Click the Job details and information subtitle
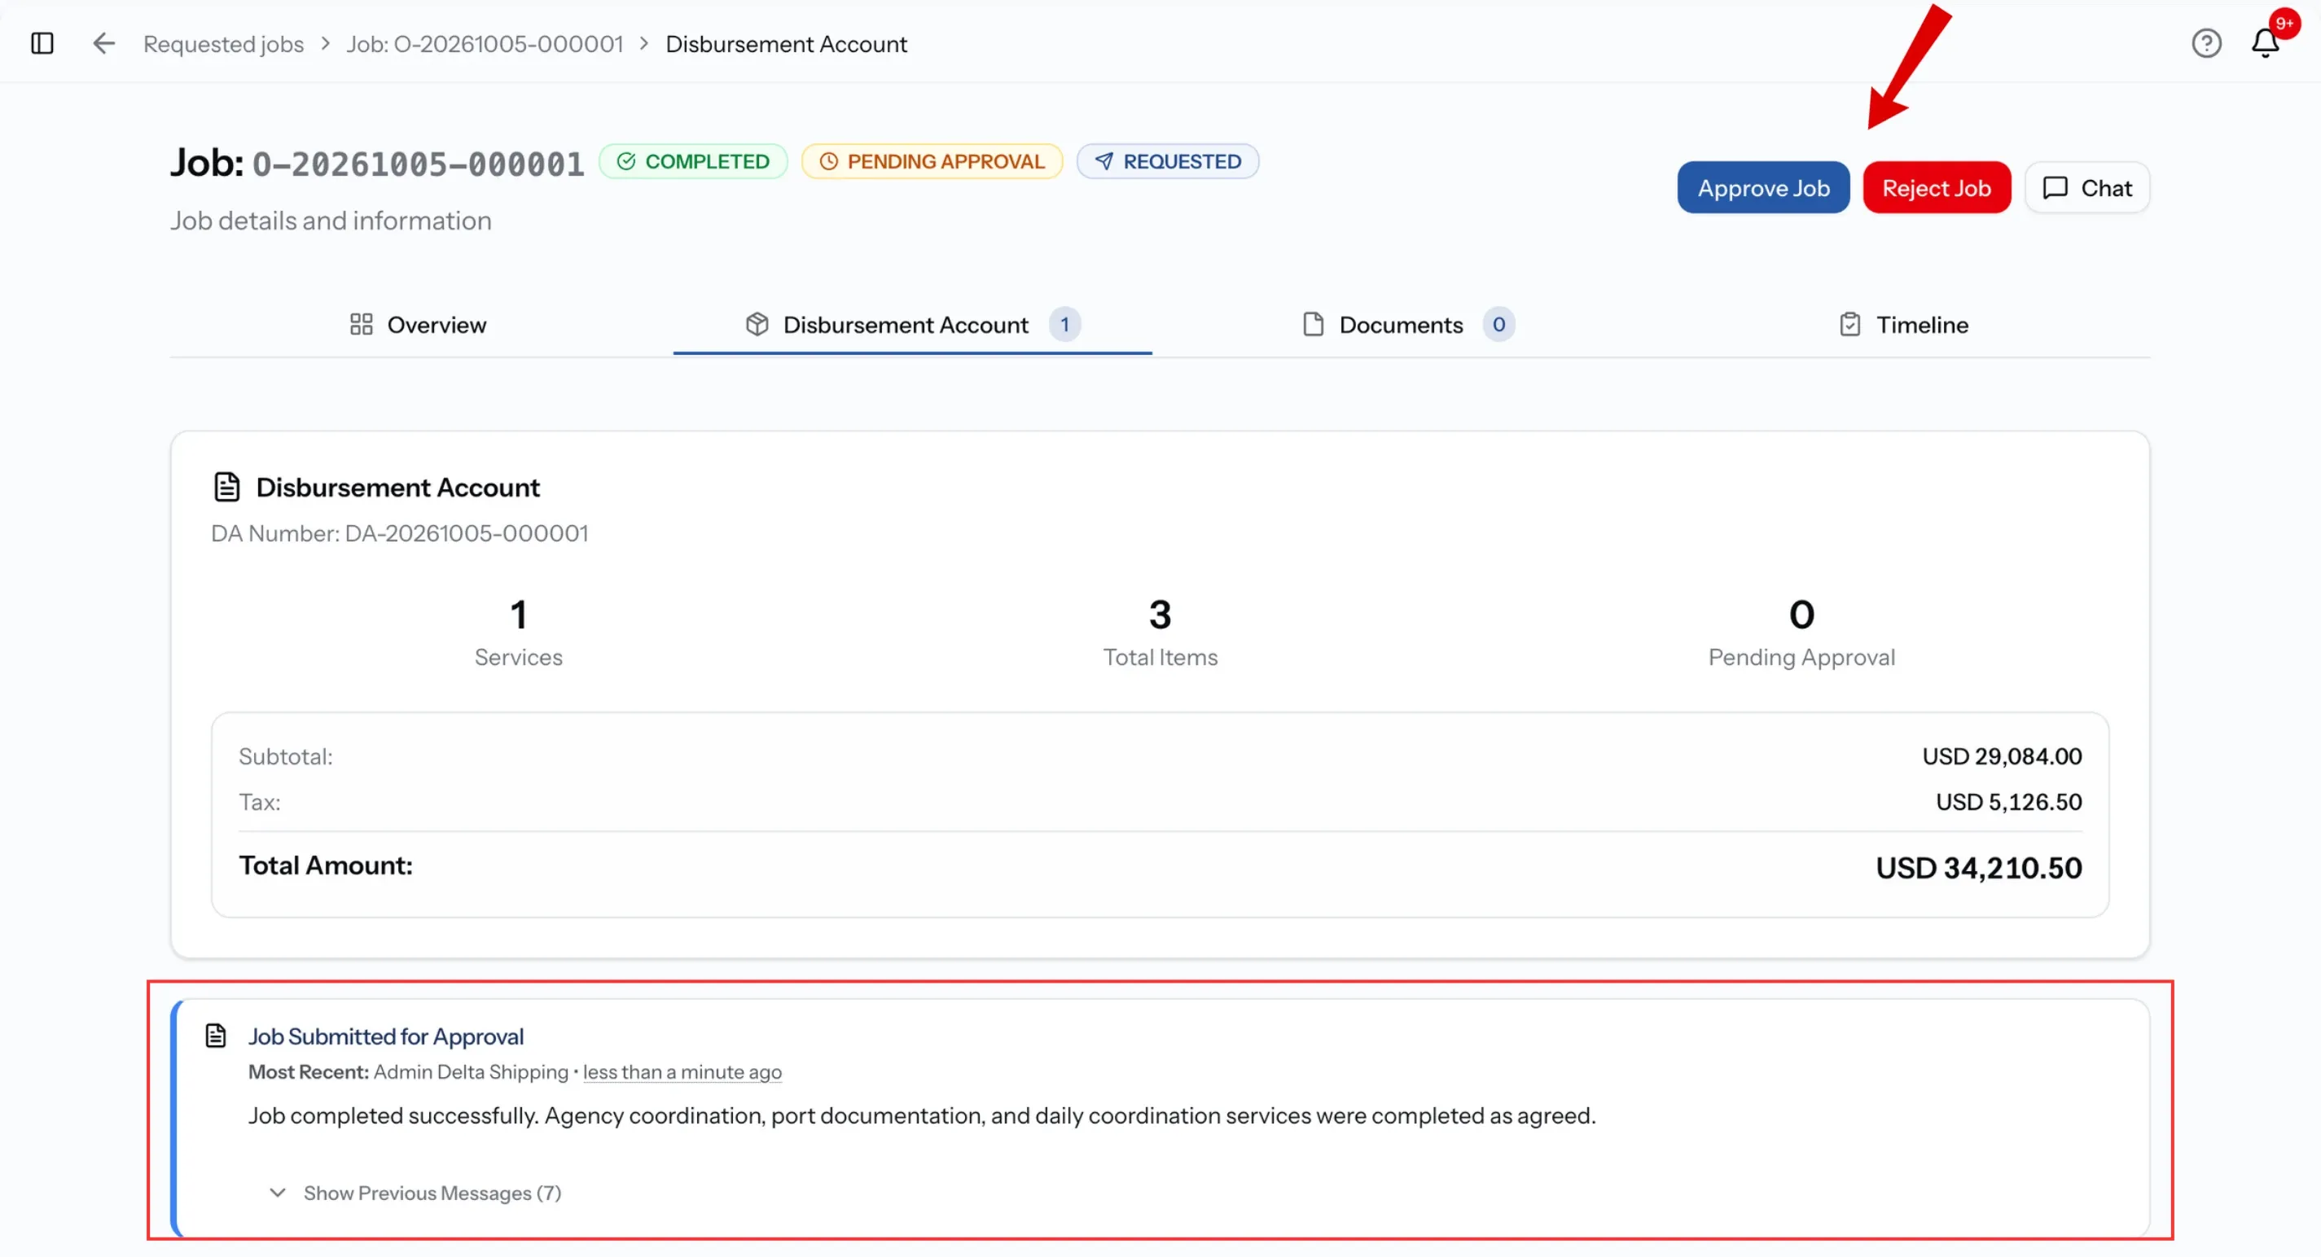 pyautogui.click(x=331, y=221)
